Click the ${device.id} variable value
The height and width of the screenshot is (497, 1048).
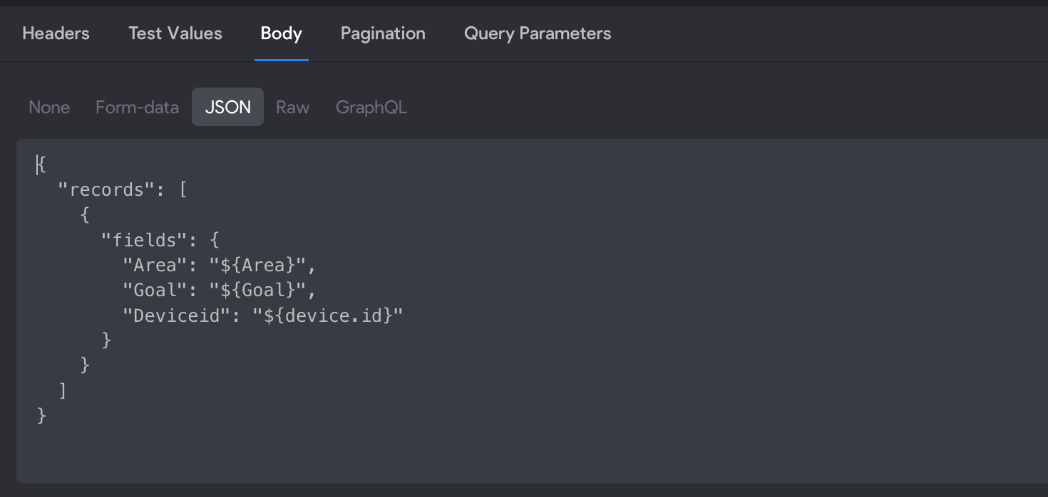click(x=328, y=315)
